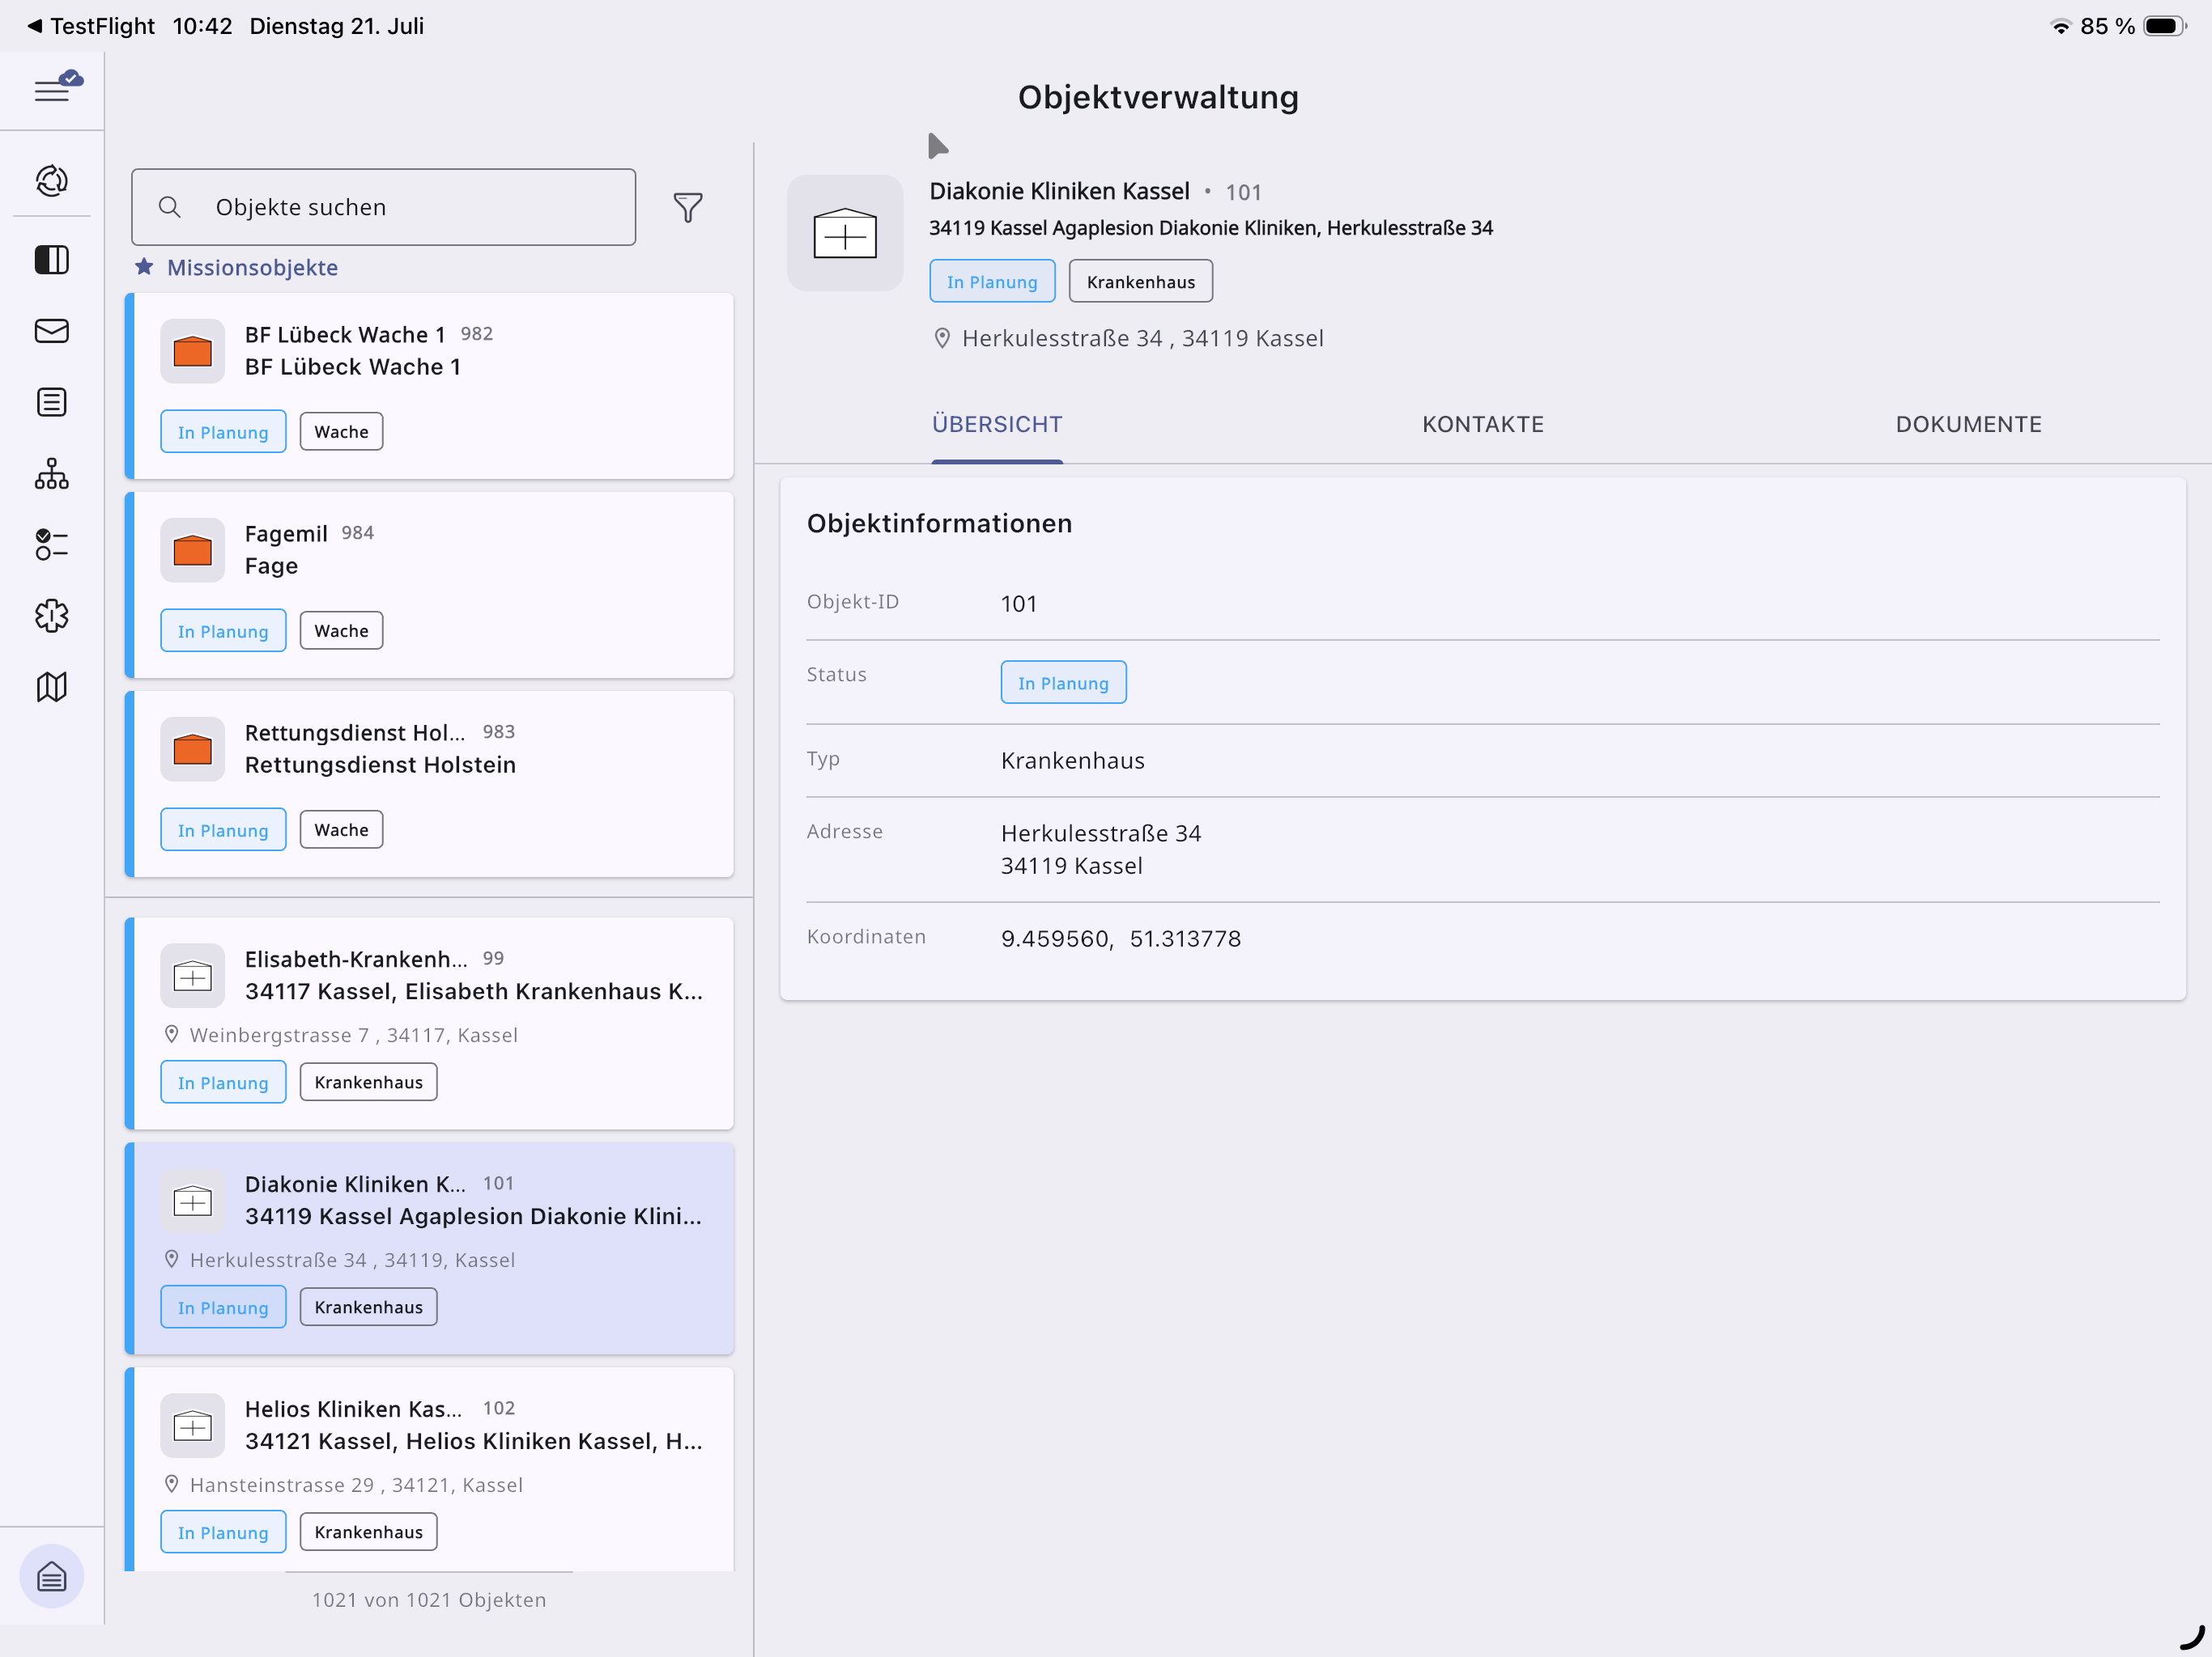The width and height of the screenshot is (2212, 1657).
Task: Click Elisabeth-Krankenhaus hospital icon
Action: point(193,976)
